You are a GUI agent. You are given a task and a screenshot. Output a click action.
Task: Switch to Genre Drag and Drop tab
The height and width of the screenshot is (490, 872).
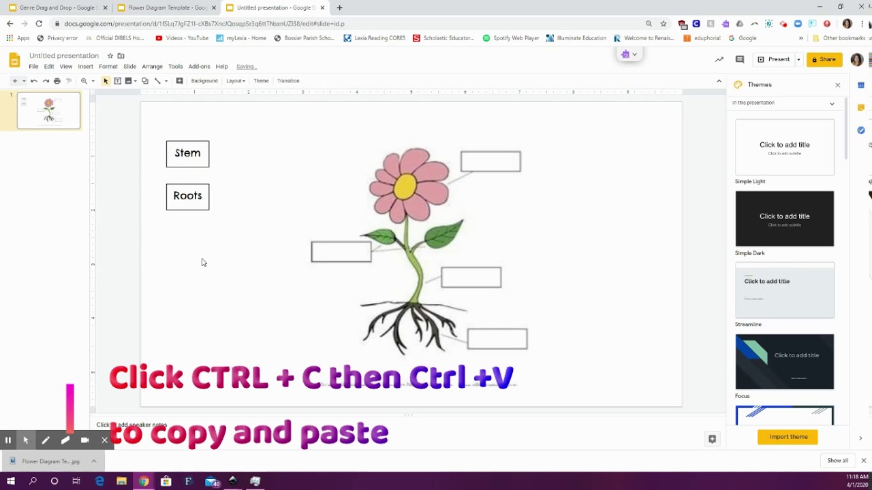click(57, 7)
